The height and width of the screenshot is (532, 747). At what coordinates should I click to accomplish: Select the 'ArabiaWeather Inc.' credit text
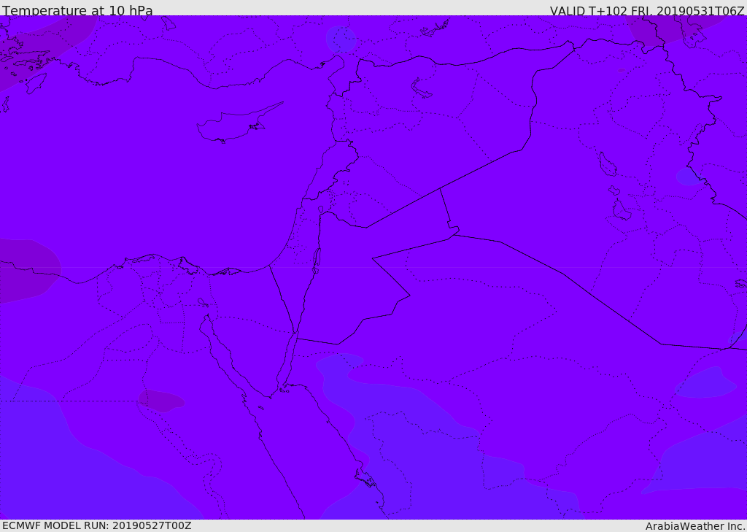[695, 526]
